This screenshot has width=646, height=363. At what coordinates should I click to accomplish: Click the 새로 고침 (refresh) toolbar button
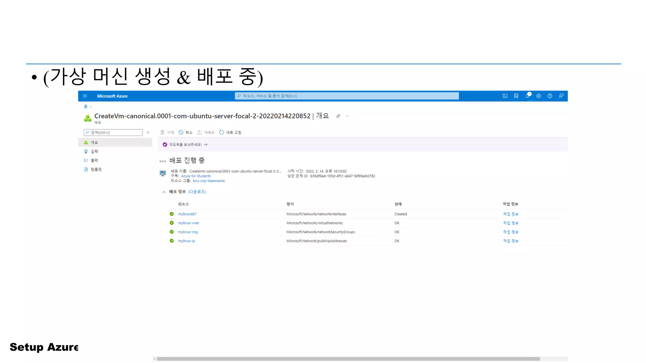click(230, 132)
